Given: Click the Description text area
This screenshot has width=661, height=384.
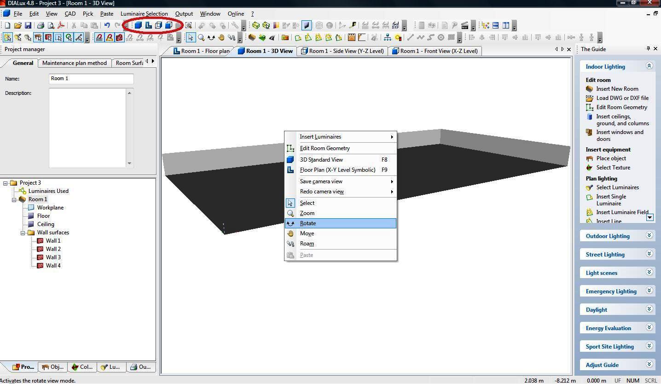Looking at the screenshot, I should pyautogui.click(x=88, y=128).
